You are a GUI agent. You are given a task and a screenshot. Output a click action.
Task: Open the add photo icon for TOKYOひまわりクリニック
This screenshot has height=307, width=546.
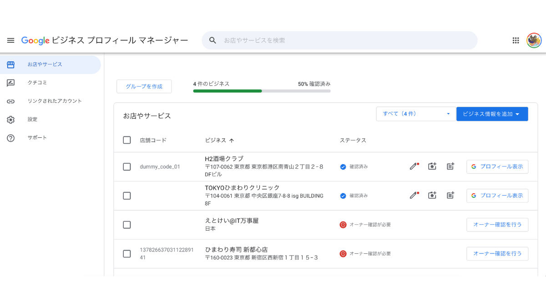[x=432, y=195]
